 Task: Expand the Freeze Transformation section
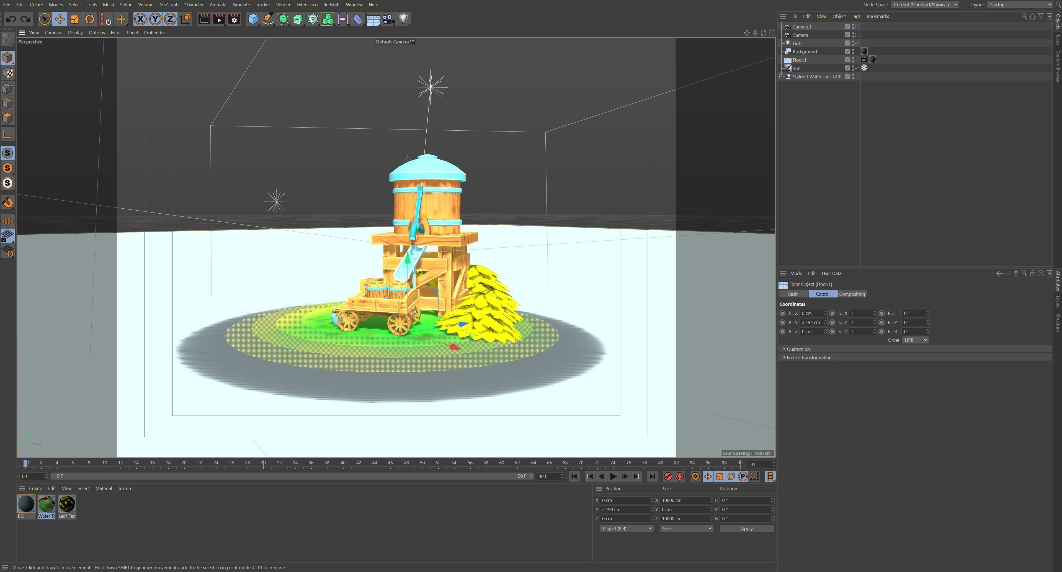(x=784, y=357)
